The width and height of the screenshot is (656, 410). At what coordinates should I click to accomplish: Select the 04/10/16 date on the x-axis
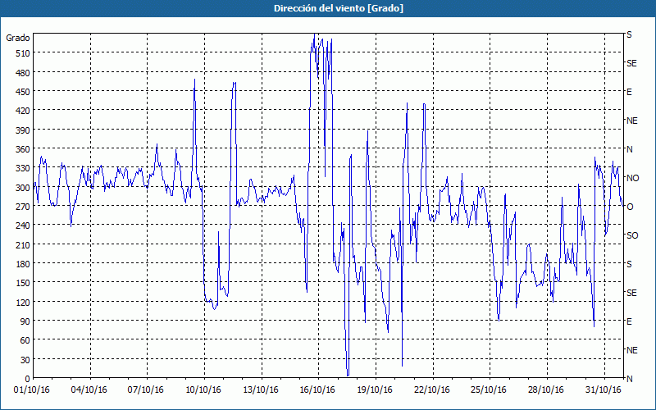click(89, 389)
